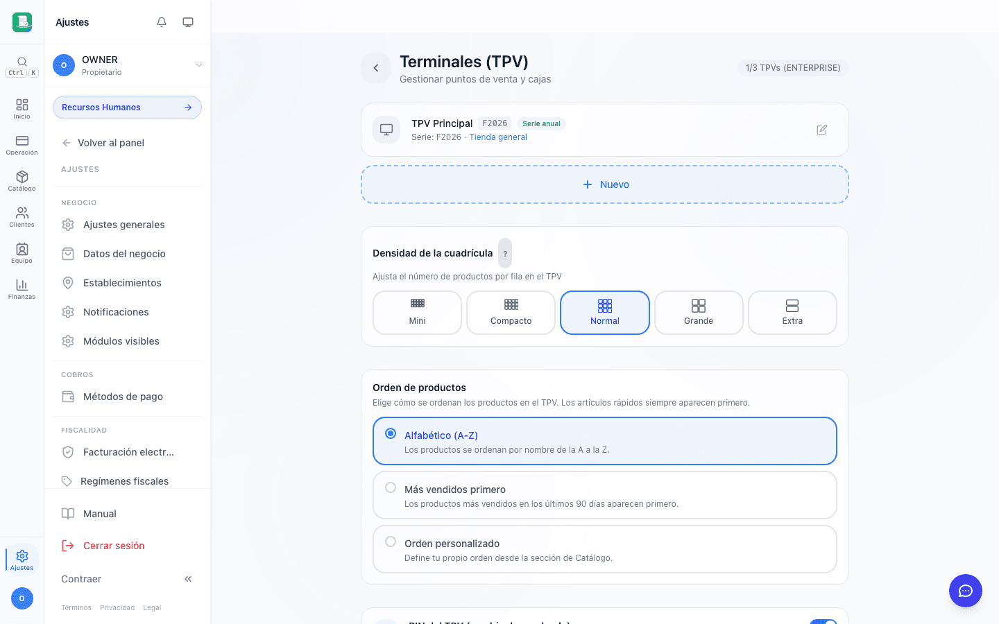Open Catálogo box icon
The image size is (999, 624).
coord(22,180)
